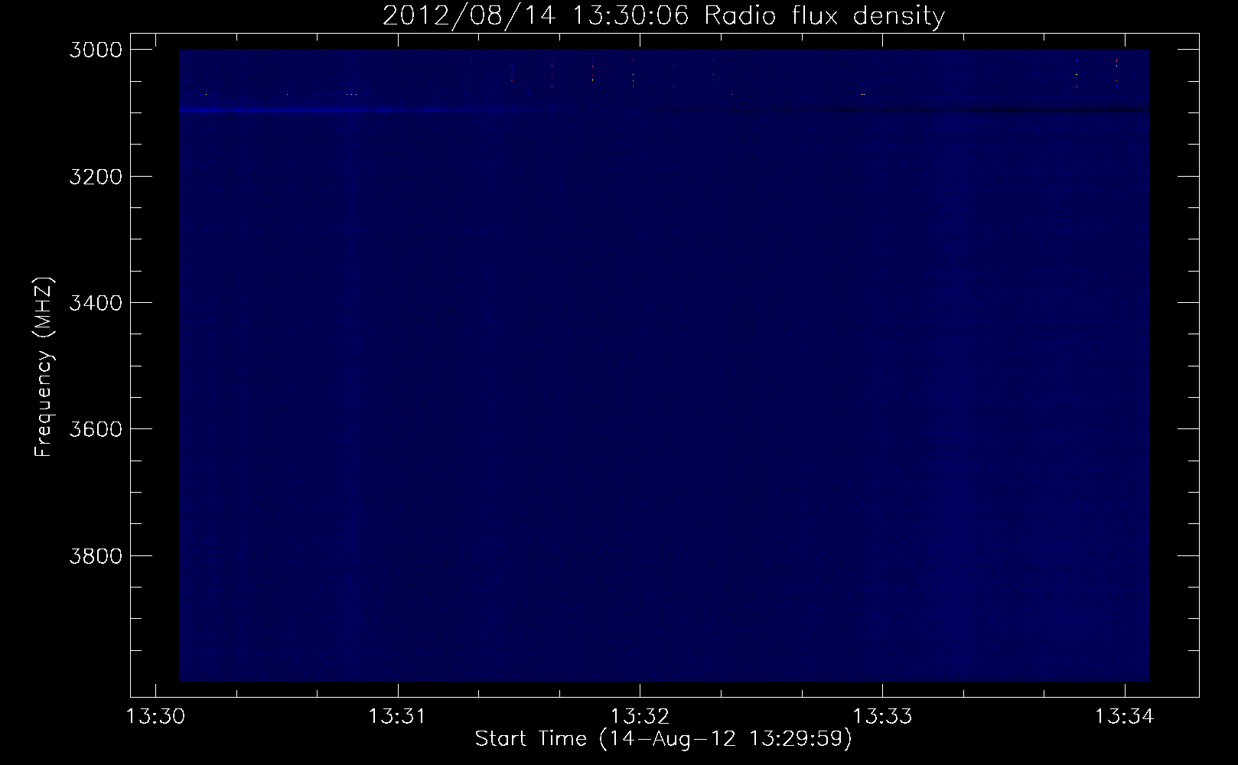Image resolution: width=1238 pixels, height=765 pixels.
Task: Click the 3200 frequency tick label
Action: click(x=95, y=176)
